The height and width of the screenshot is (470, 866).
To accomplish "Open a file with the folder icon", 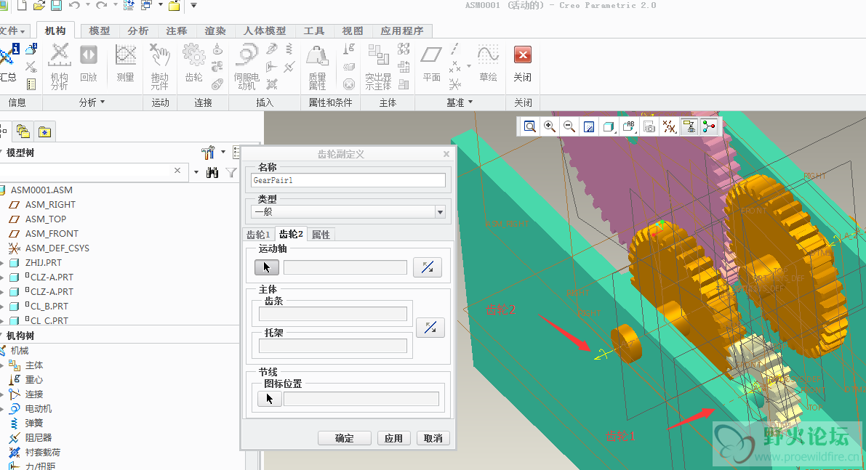I will [39, 6].
